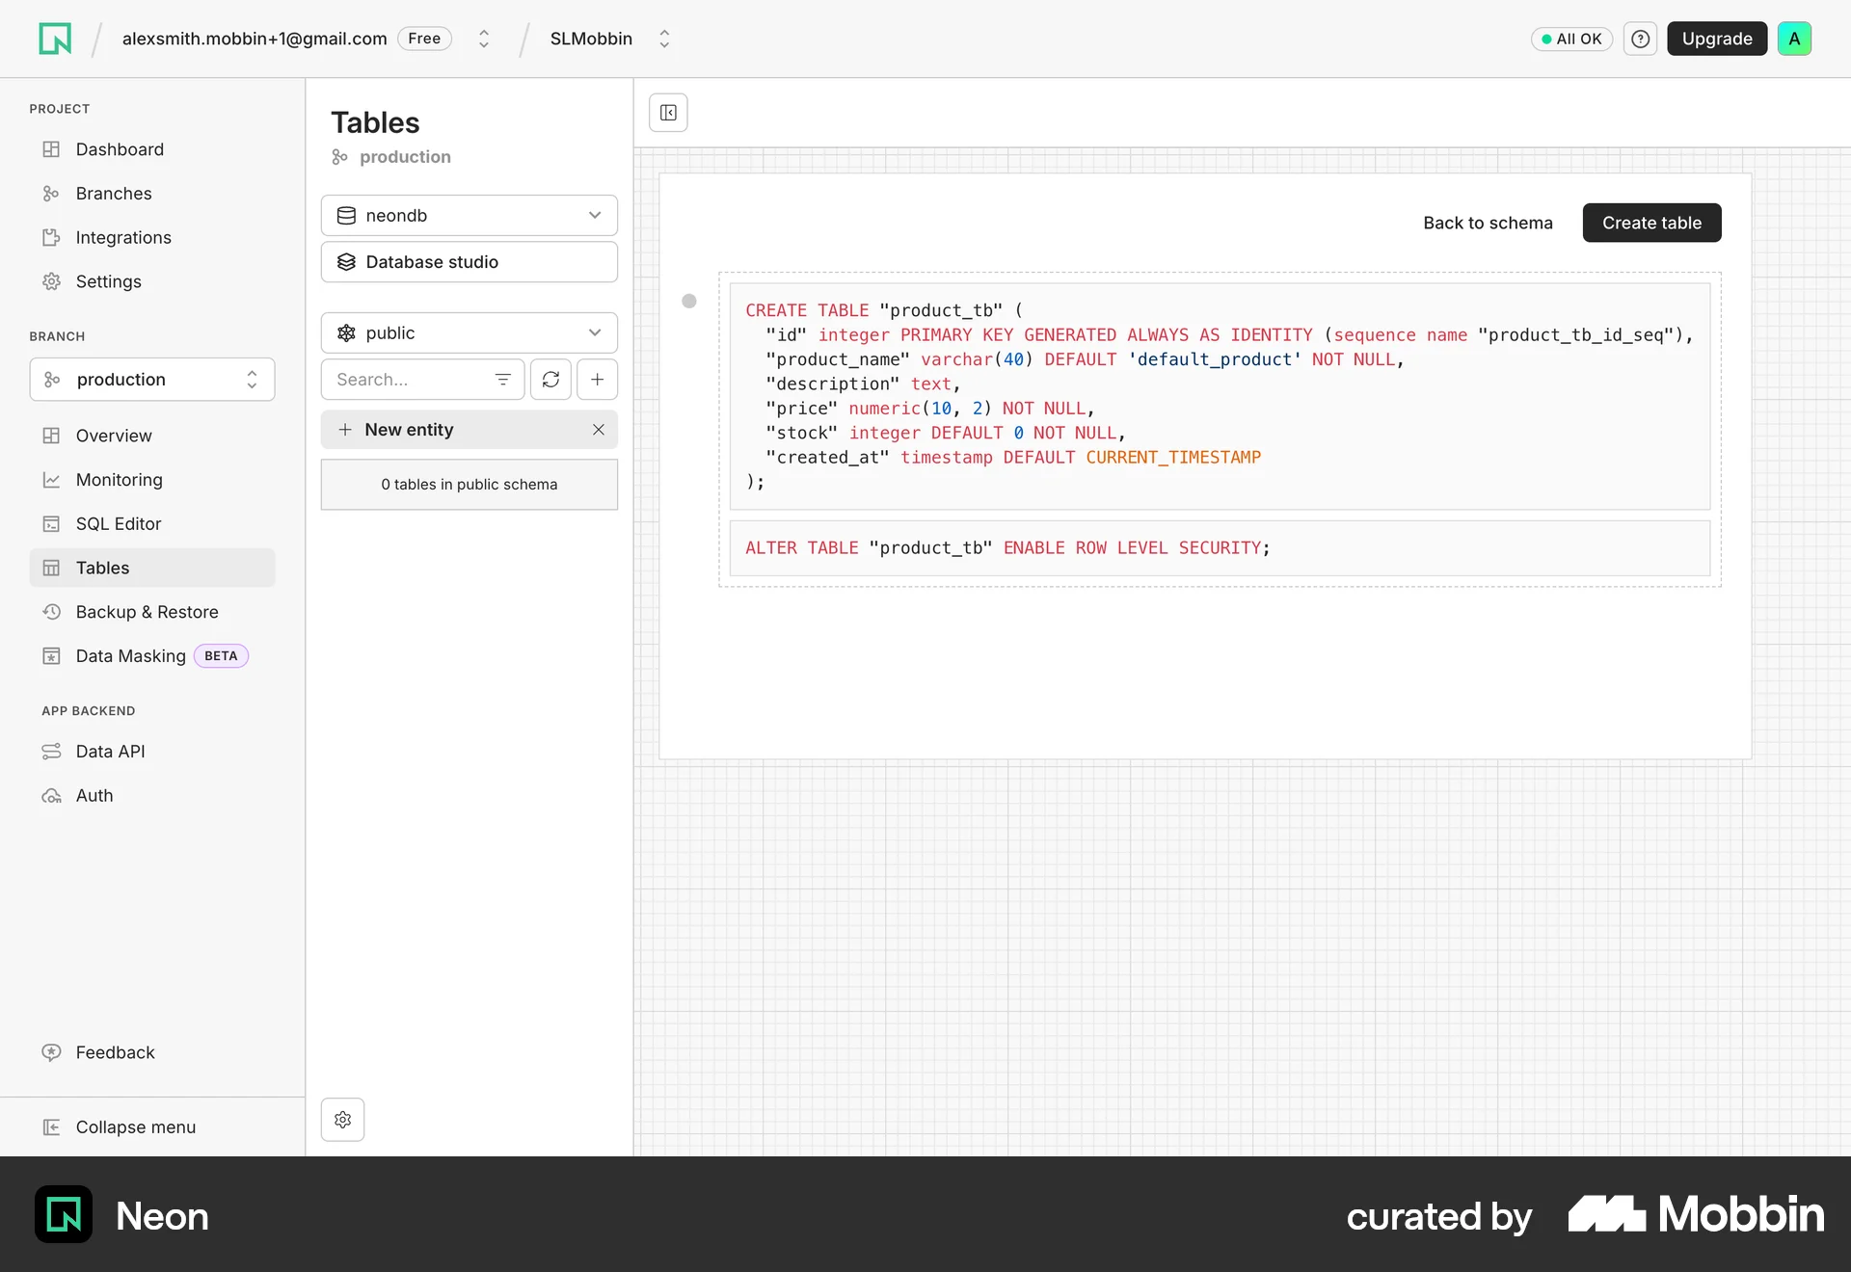Open Dashboard from the sidebar

(x=152, y=149)
